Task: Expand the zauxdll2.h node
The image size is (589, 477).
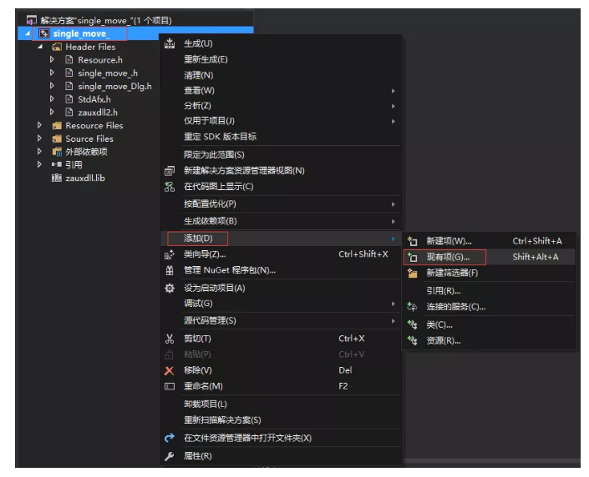Action: pos(52,112)
